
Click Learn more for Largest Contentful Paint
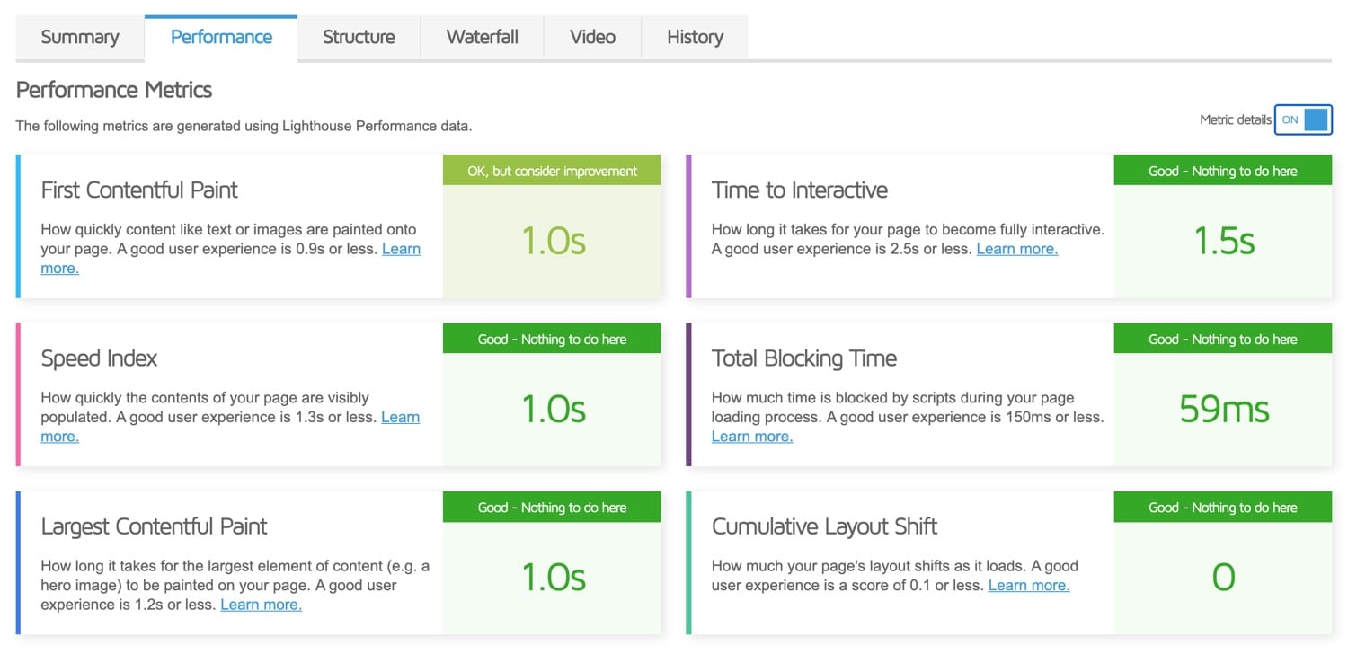click(261, 605)
